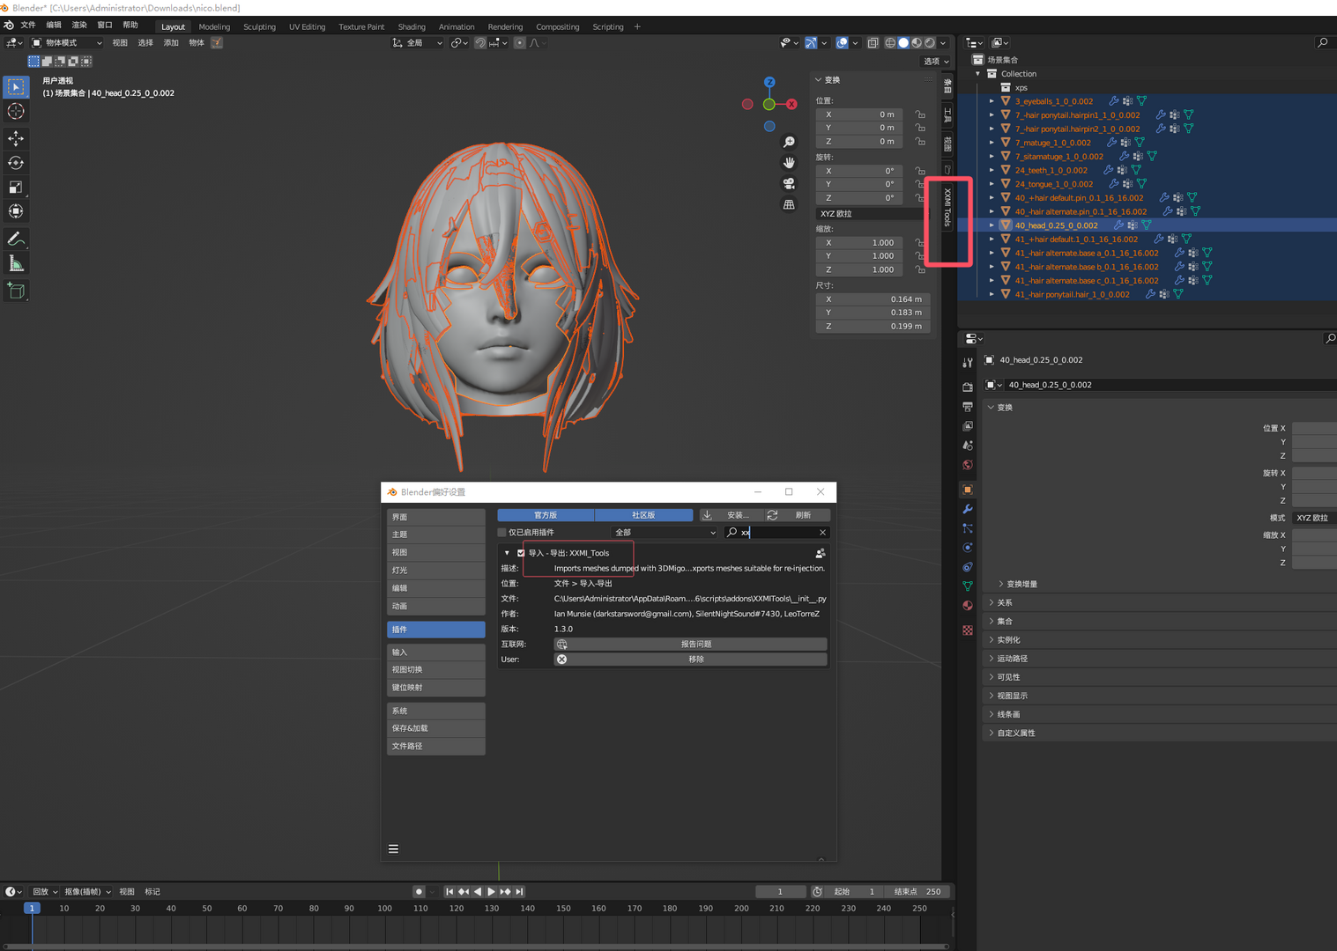Image resolution: width=1337 pixels, height=951 pixels.
Task: Toggle camera view in viewport
Action: click(789, 183)
